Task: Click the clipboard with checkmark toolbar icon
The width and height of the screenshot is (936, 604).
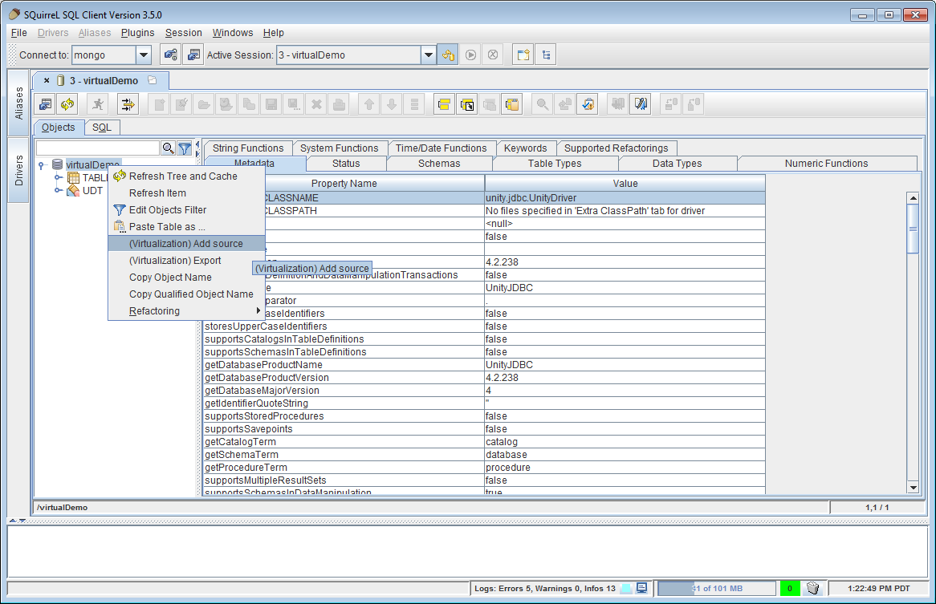Action: (588, 104)
